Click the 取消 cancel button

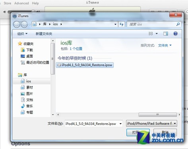[x=165, y=132]
